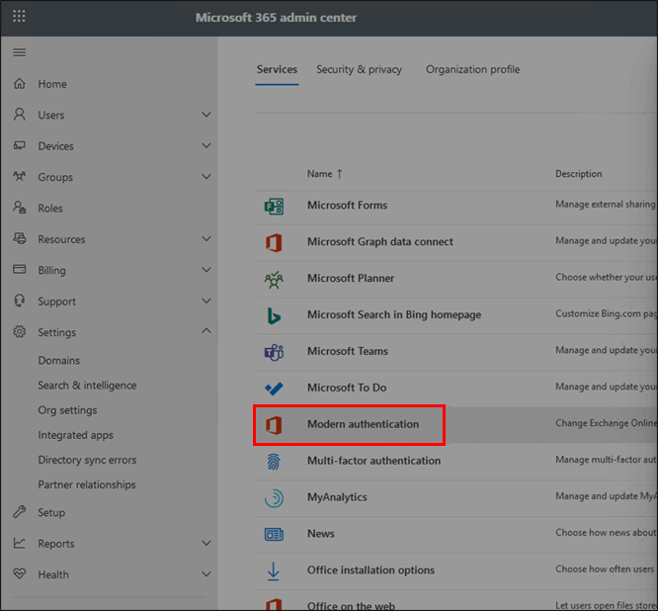Screen dimensions: 658x611
Task: Expand the Users navigation section
Action: coord(206,115)
